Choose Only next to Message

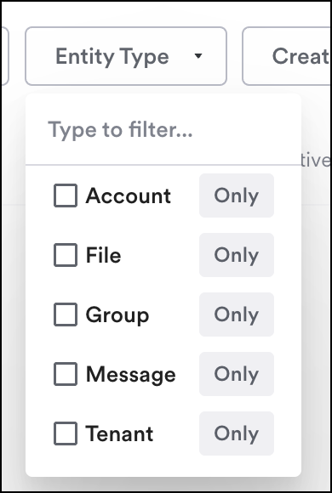point(237,374)
